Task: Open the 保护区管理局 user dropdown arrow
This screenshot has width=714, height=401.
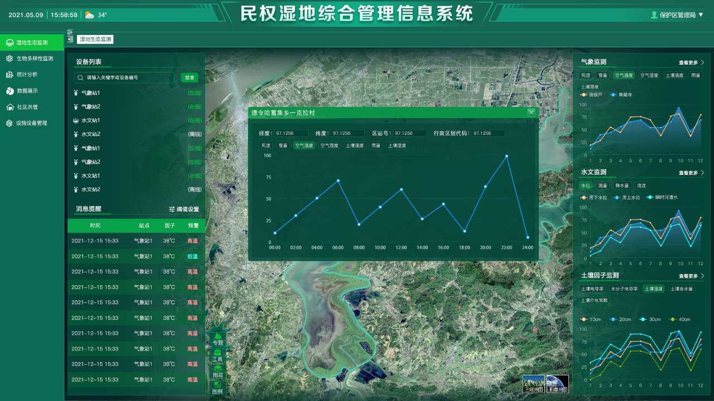Action: click(x=701, y=15)
